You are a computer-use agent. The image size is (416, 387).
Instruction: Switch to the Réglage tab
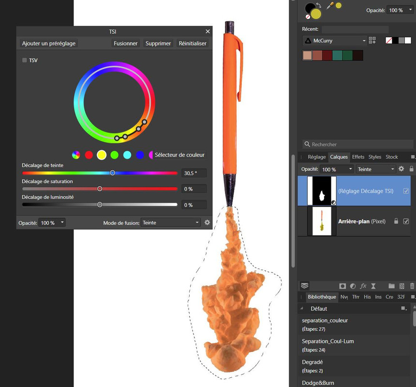click(316, 157)
